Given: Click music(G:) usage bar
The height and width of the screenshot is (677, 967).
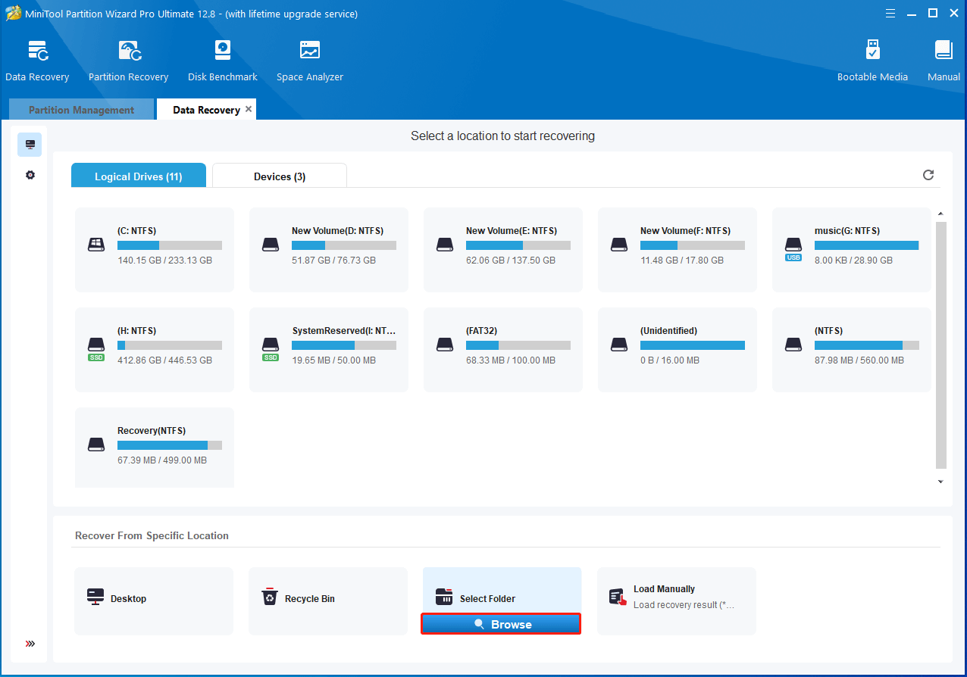Looking at the screenshot, I should [x=867, y=245].
